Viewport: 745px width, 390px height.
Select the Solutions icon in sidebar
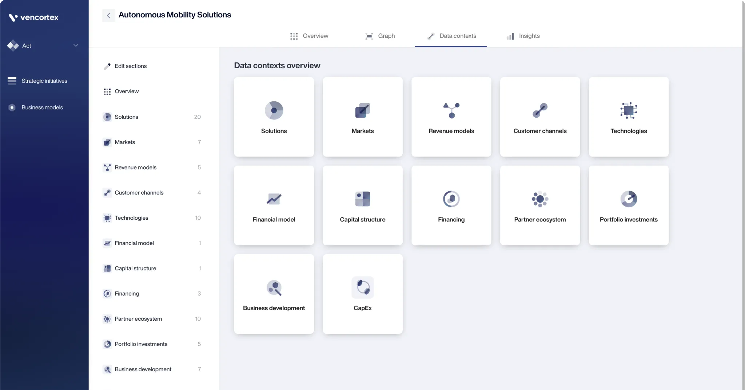pyautogui.click(x=107, y=117)
